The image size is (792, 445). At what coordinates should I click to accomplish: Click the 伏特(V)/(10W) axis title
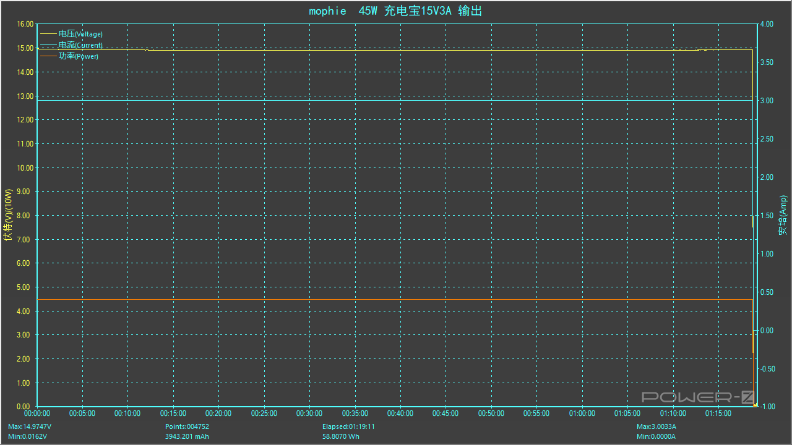tap(8, 214)
